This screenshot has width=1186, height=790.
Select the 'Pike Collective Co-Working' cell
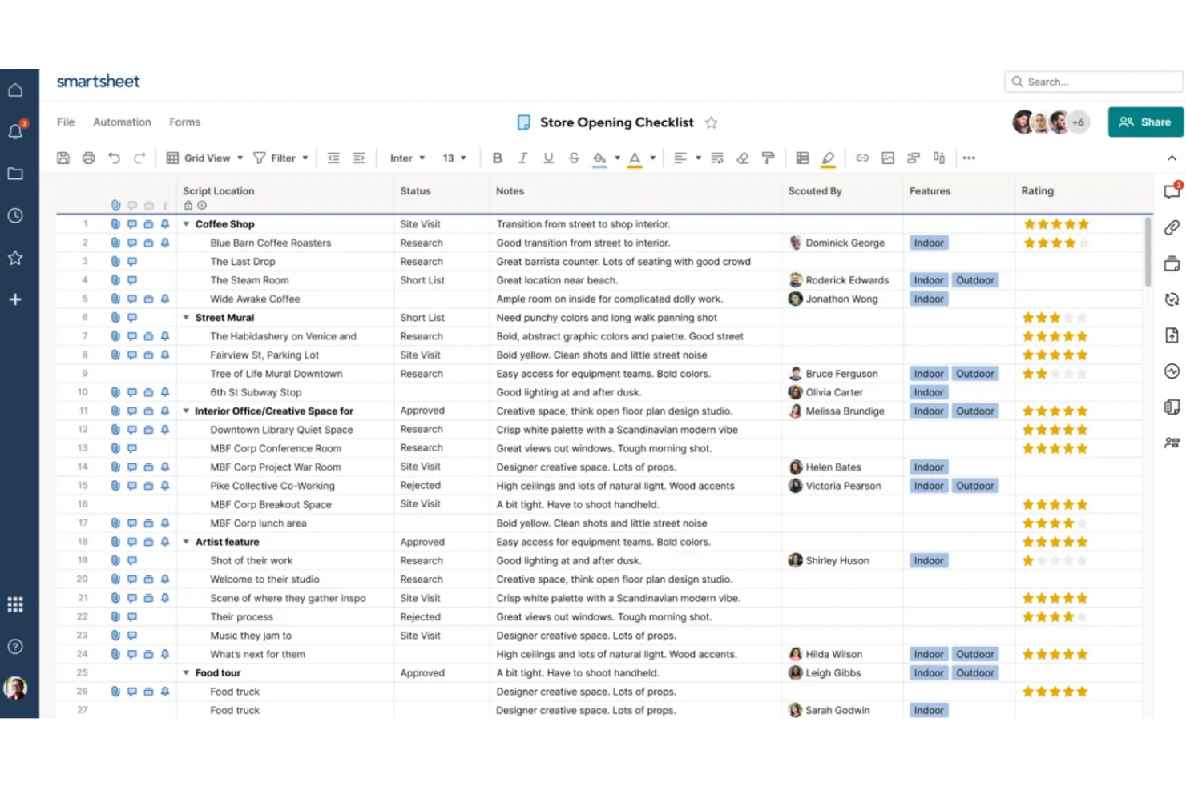[284, 486]
